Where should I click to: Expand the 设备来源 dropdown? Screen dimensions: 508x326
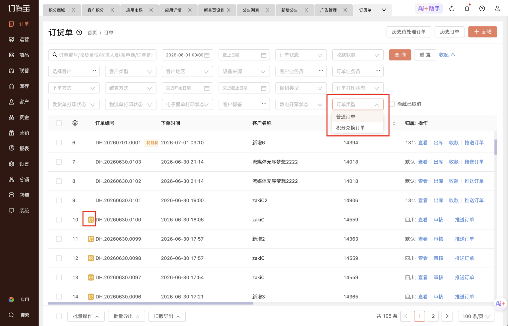tap(244, 71)
